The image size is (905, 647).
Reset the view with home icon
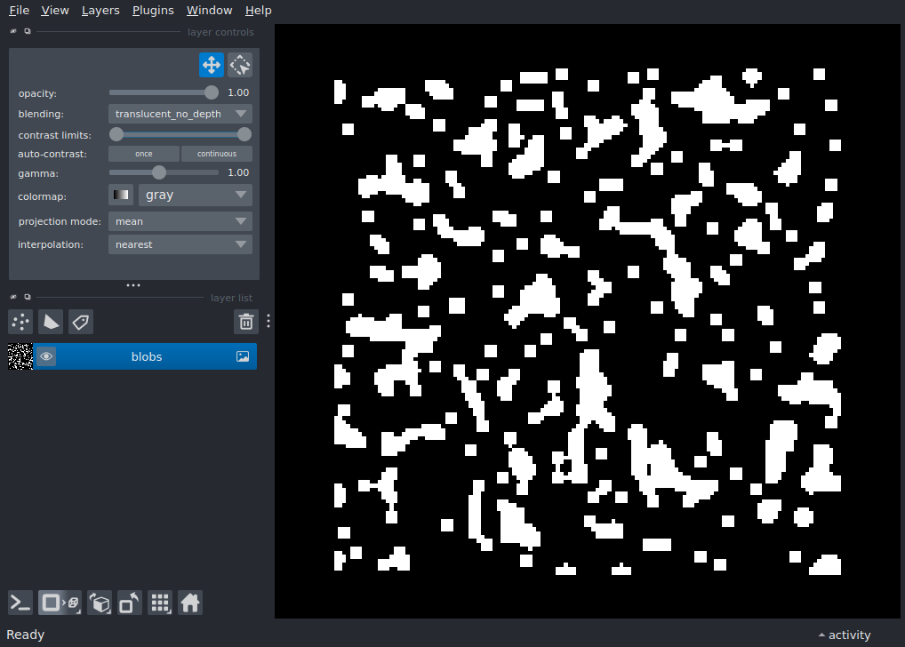coord(190,603)
